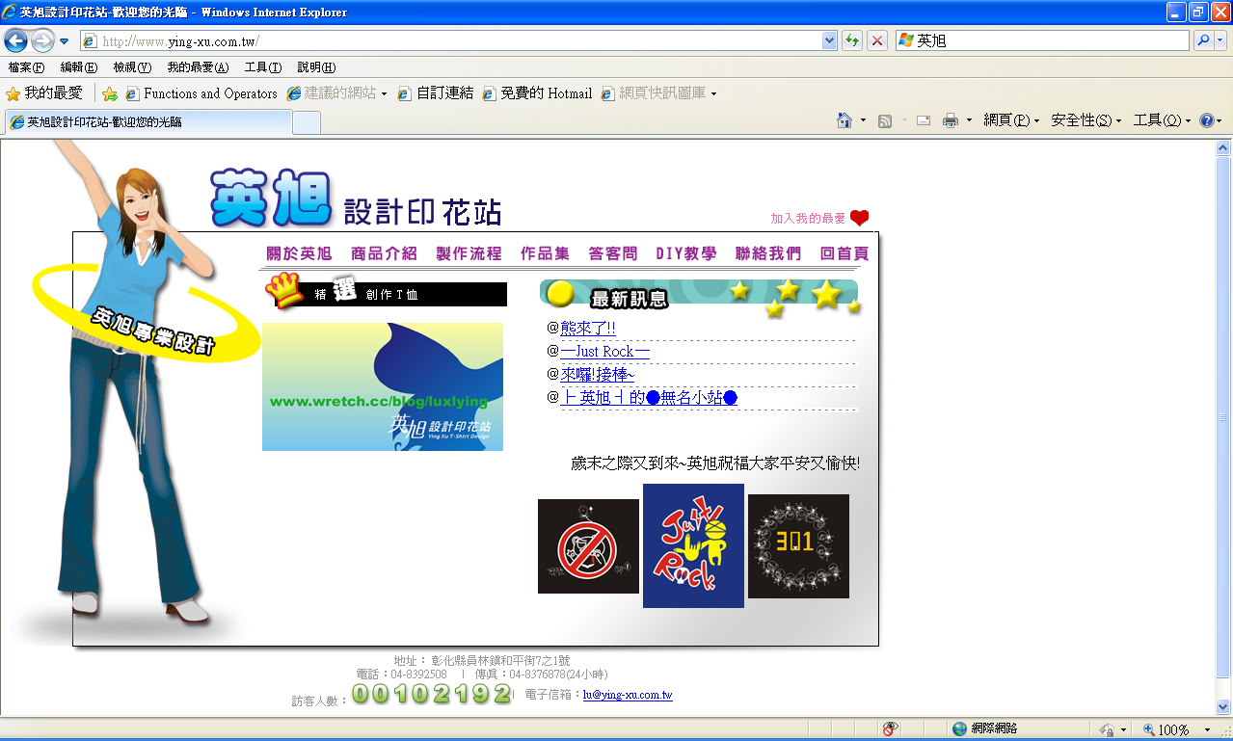Select the 商品介紹 navigation item
Image resolution: width=1233 pixels, height=741 pixels.
pos(384,253)
